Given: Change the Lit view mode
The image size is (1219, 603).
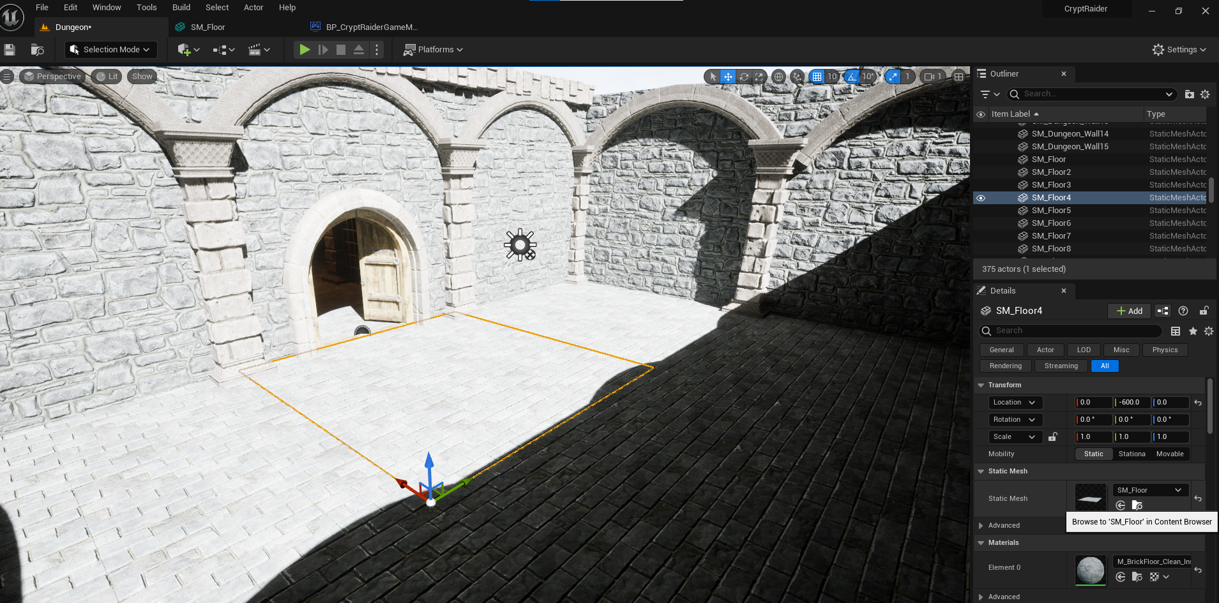Looking at the screenshot, I should [107, 77].
